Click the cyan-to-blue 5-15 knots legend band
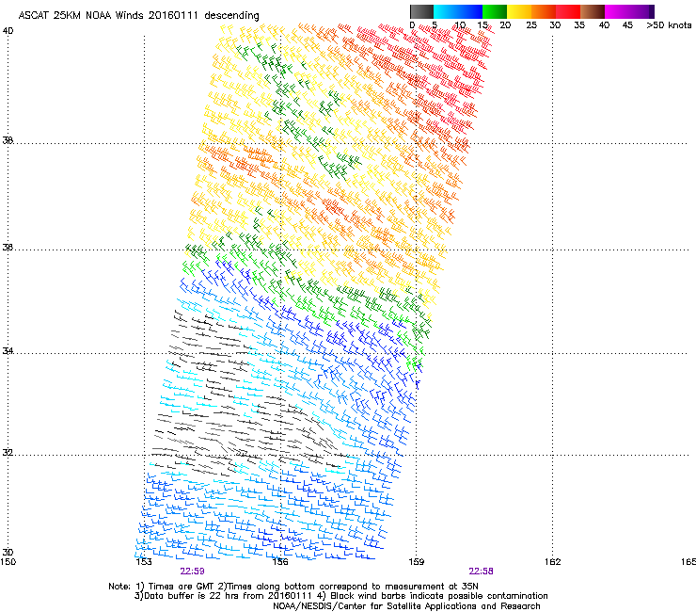The width and height of the screenshot is (696, 612). pyautogui.click(x=458, y=11)
